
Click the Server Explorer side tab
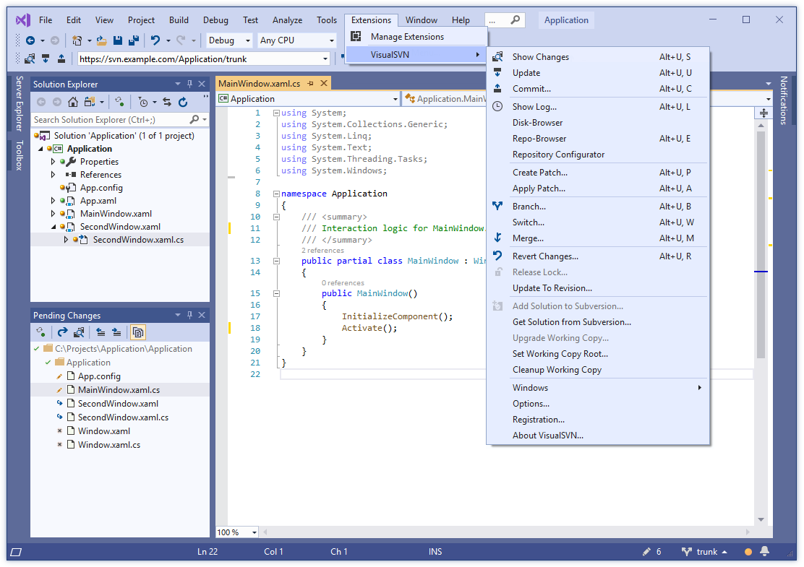pos(19,103)
